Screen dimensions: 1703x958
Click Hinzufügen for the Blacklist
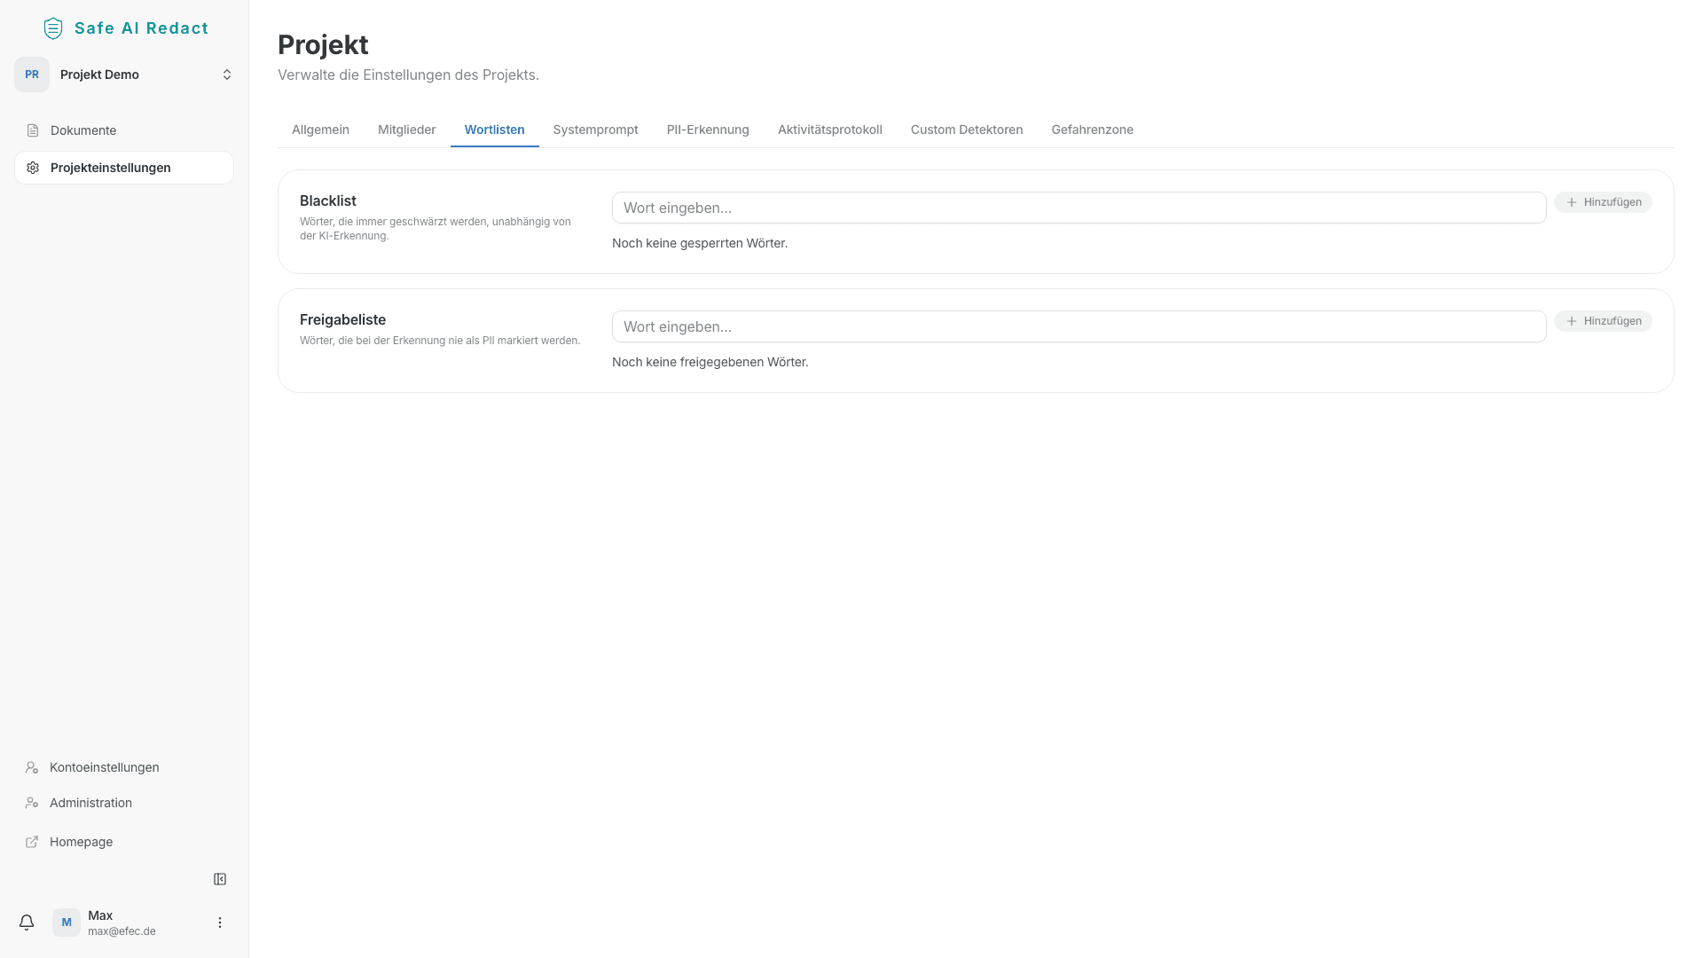1604,202
